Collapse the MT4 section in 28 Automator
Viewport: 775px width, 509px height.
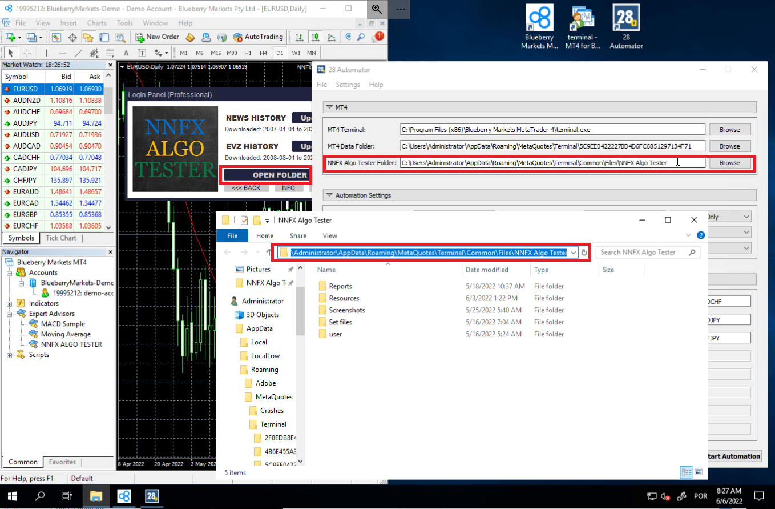329,107
